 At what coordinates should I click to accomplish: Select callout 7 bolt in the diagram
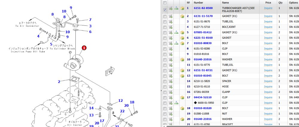pyautogui.click(x=90, y=20)
